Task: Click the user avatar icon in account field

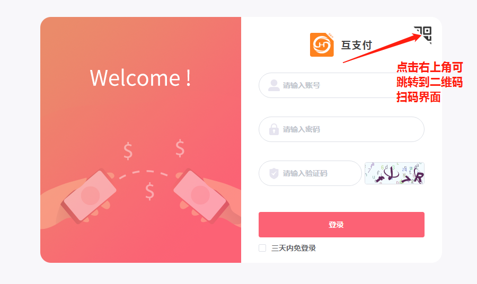Action: [274, 85]
